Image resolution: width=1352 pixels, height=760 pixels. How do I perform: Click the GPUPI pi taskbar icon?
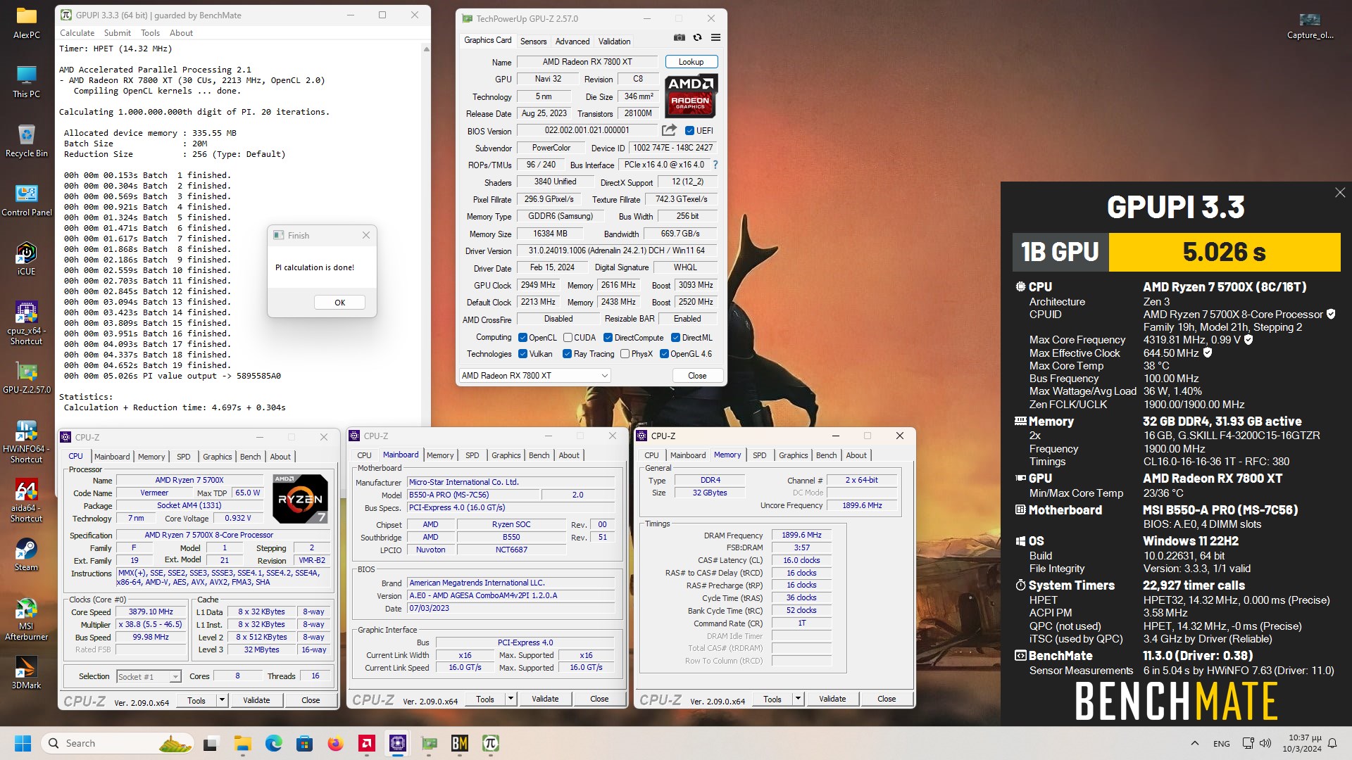point(491,743)
